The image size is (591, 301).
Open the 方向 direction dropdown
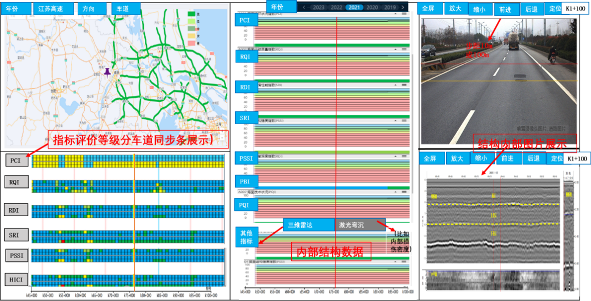92,8
